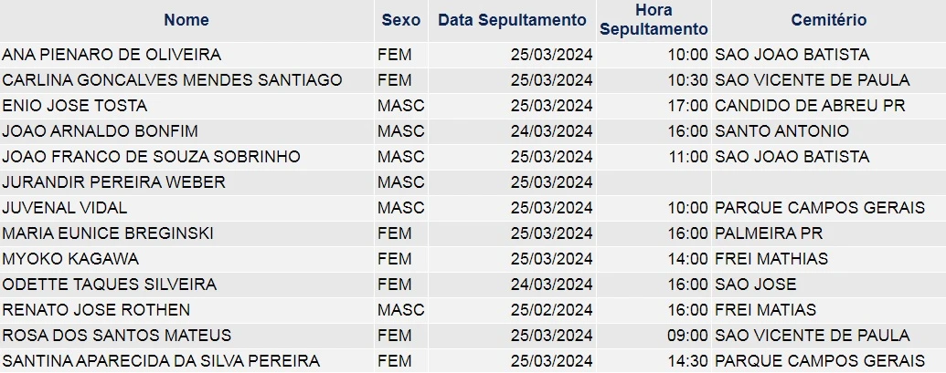This screenshot has width=946, height=373.
Task: Click the SANTO ANTONIO cemetery cell
Action: coord(781,131)
